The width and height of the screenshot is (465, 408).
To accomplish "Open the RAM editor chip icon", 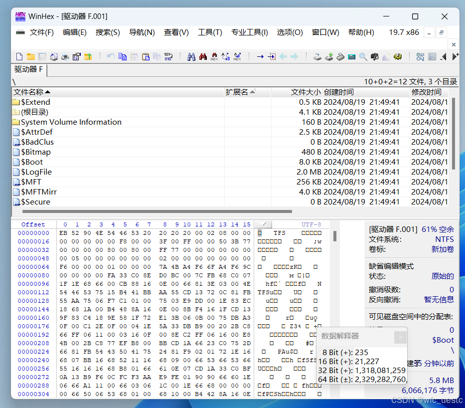I will click(x=340, y=56).
